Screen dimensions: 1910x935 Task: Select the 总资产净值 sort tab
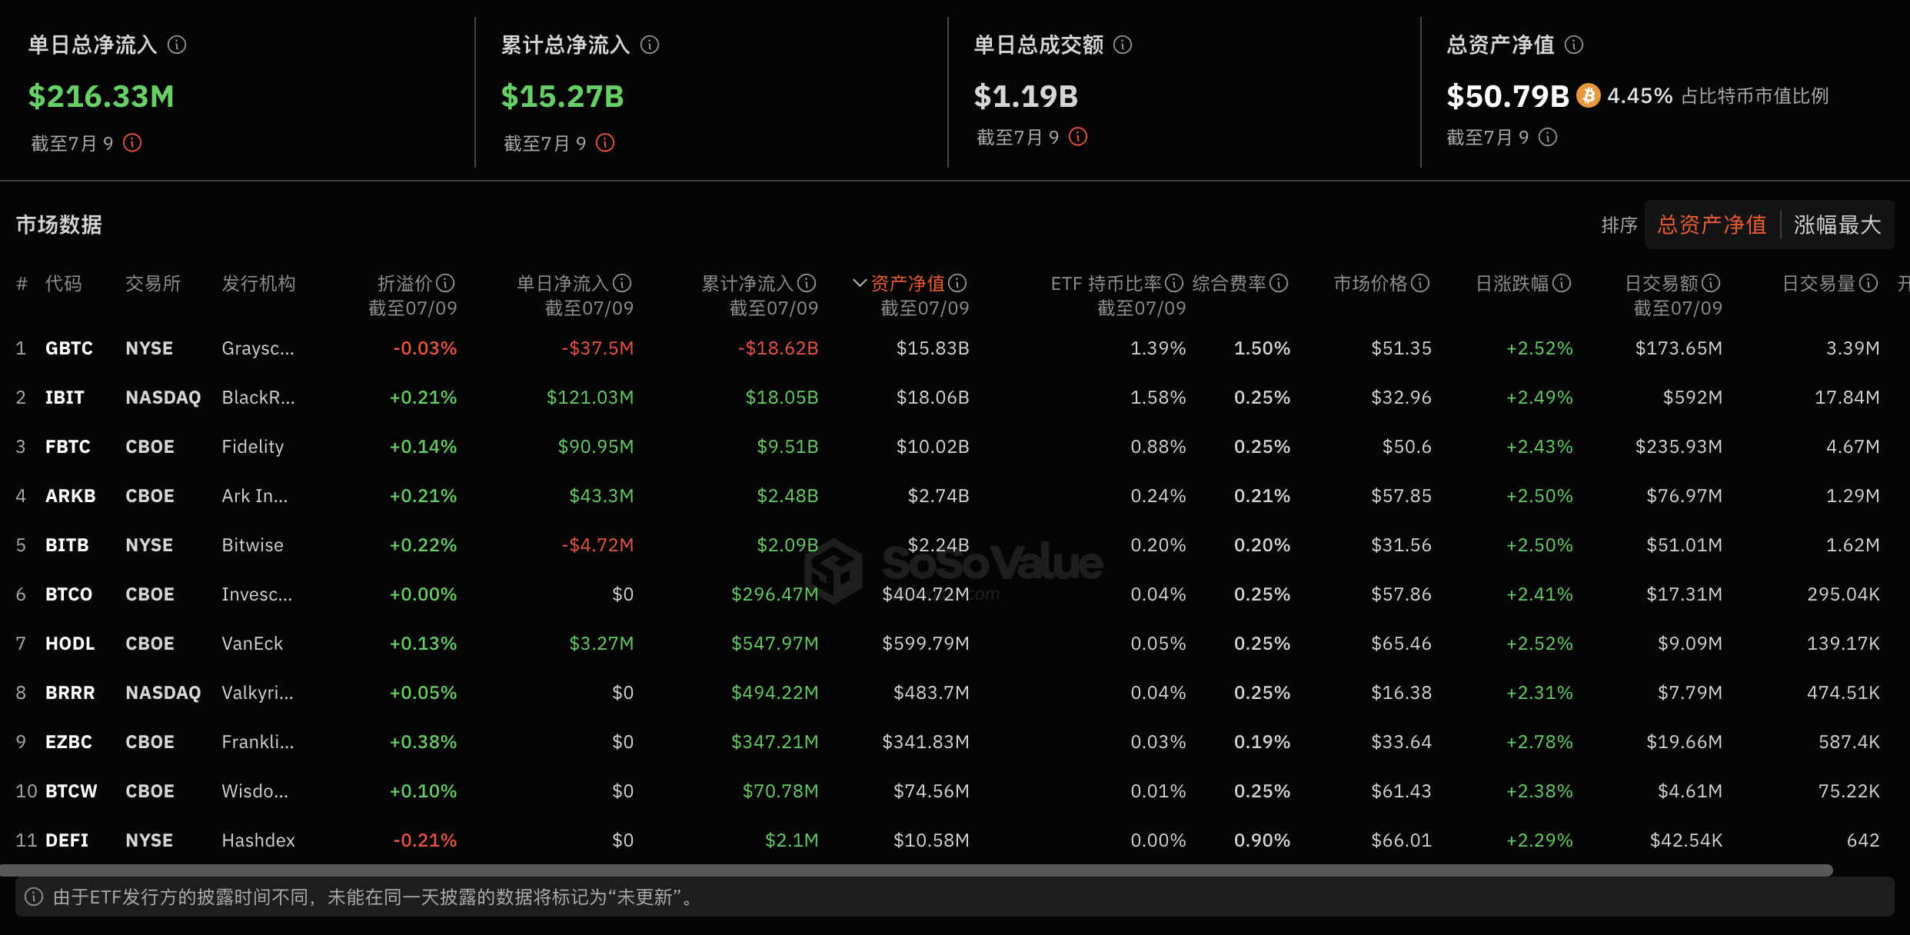(1712, 225)
